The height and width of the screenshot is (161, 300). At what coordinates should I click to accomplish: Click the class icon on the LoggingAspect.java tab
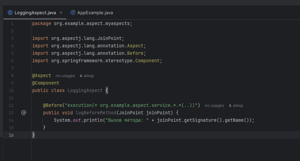10,13
